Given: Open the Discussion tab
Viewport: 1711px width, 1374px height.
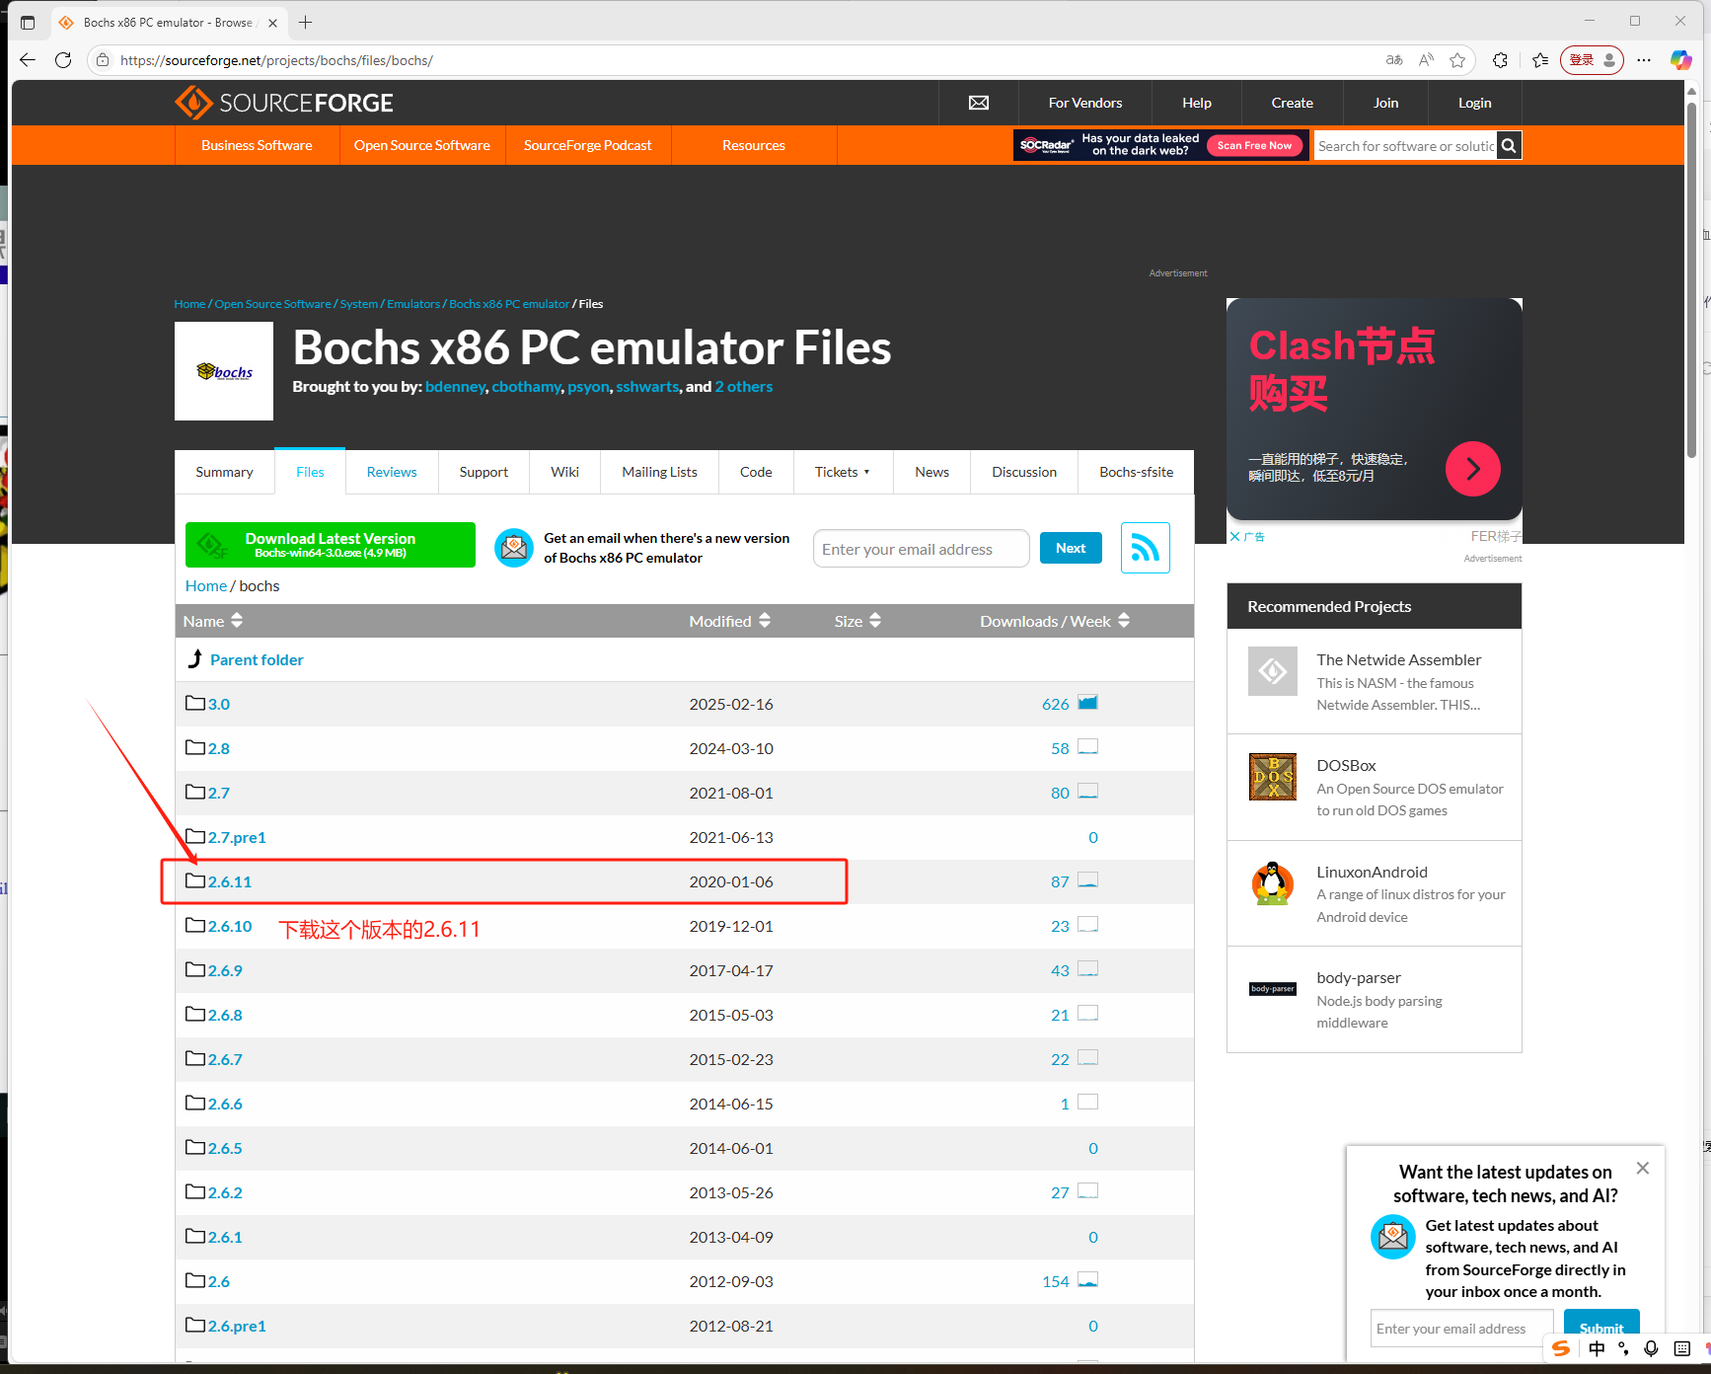Looking at the screenshot, I should pos(1024,472).
